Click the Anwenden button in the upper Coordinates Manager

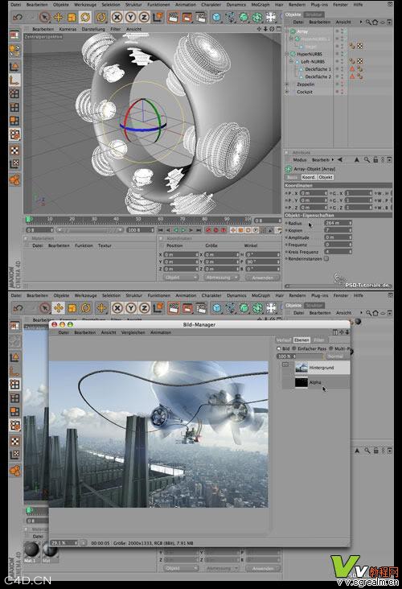pos(262,278)
